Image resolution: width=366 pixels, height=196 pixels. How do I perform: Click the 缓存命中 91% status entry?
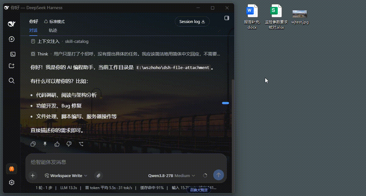click(x=152, y=187)
